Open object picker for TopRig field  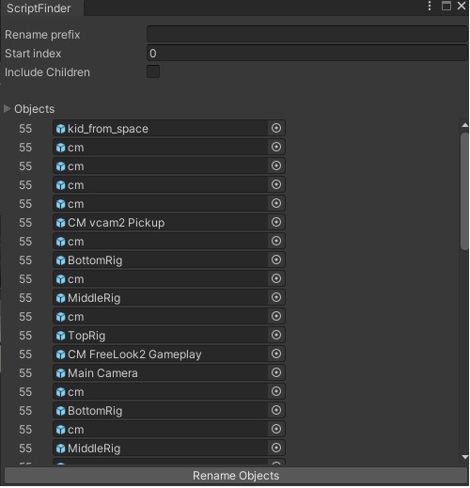tap(276, 335)
